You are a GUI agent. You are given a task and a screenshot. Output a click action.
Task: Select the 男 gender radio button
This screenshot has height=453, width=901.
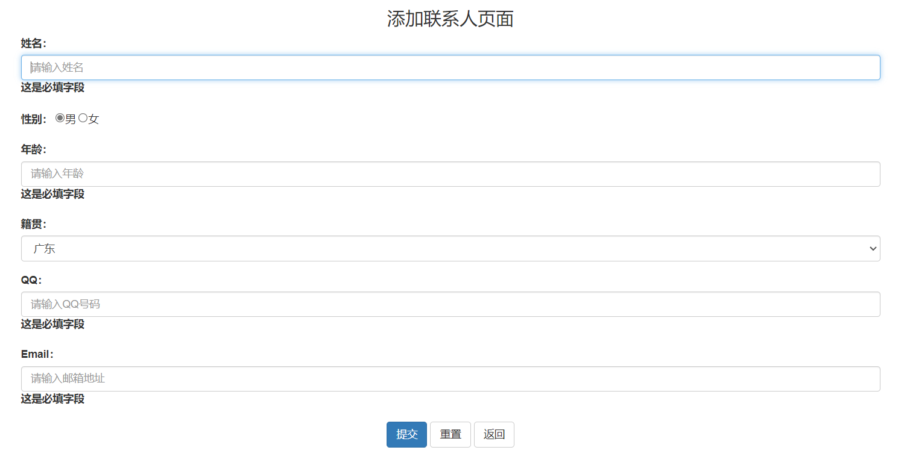tap(60, 118)
